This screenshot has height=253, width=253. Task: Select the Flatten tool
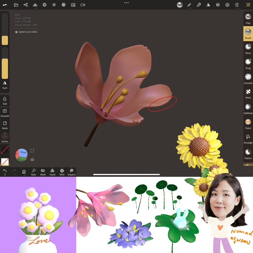[x=248, y=153]
